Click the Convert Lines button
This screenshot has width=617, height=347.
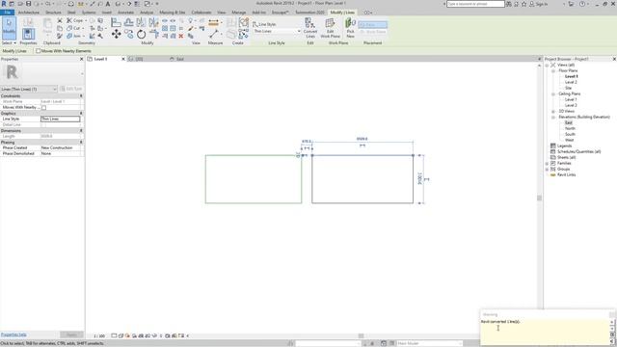point(310,28)
